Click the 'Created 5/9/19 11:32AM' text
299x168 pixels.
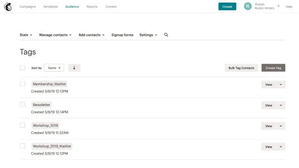(50, 133)
